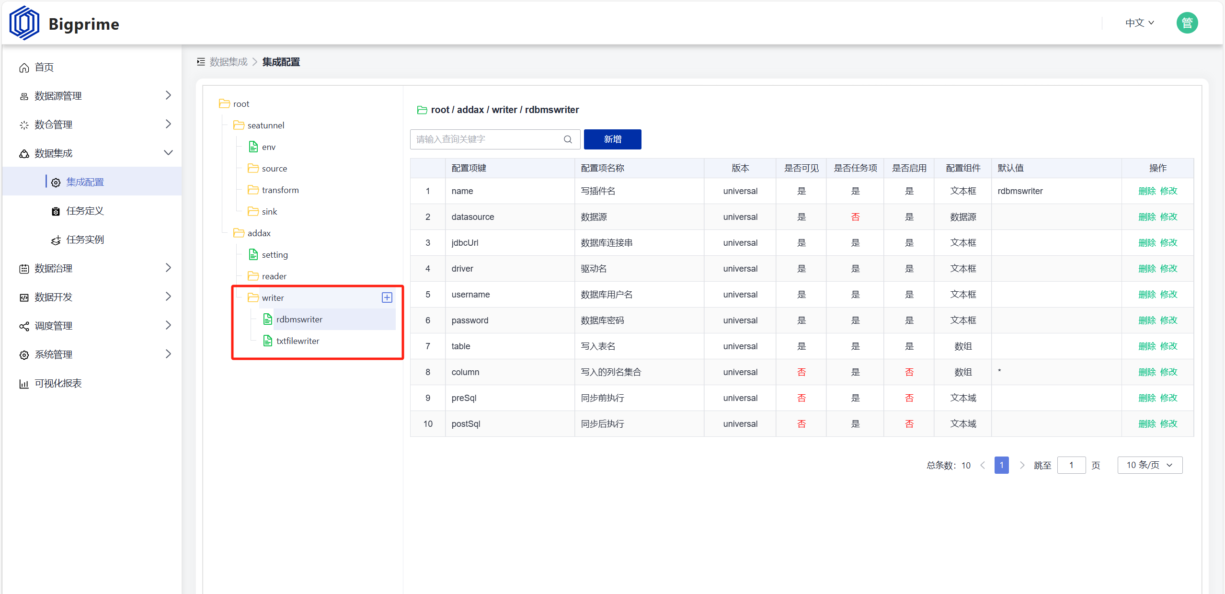The height and width of the screenshot is (594, 1225).
Task: Click 删除 for the column row
Action: [x=1147, y=372]
